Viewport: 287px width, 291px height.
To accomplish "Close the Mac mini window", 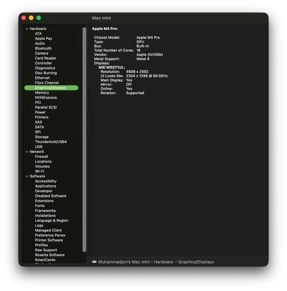I will pyautogui.click(x=24, y=18).
